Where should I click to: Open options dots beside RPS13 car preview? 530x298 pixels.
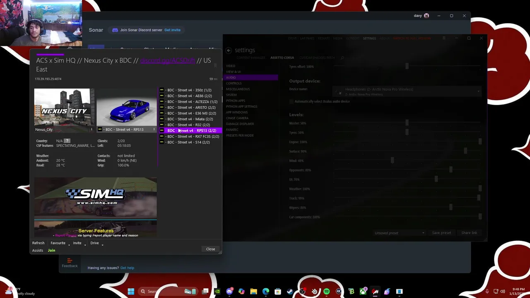click(x=154, y=130)
